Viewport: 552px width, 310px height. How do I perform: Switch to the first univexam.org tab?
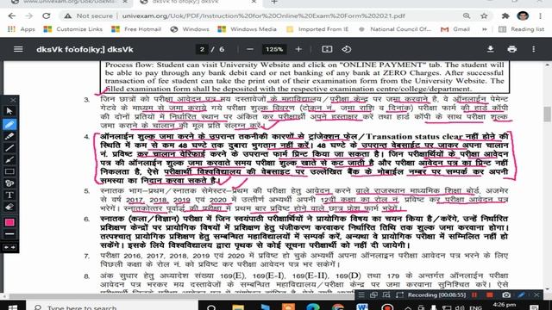67,2
